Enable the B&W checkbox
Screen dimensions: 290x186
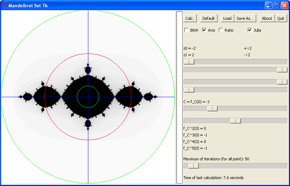(x=187, y=30)
